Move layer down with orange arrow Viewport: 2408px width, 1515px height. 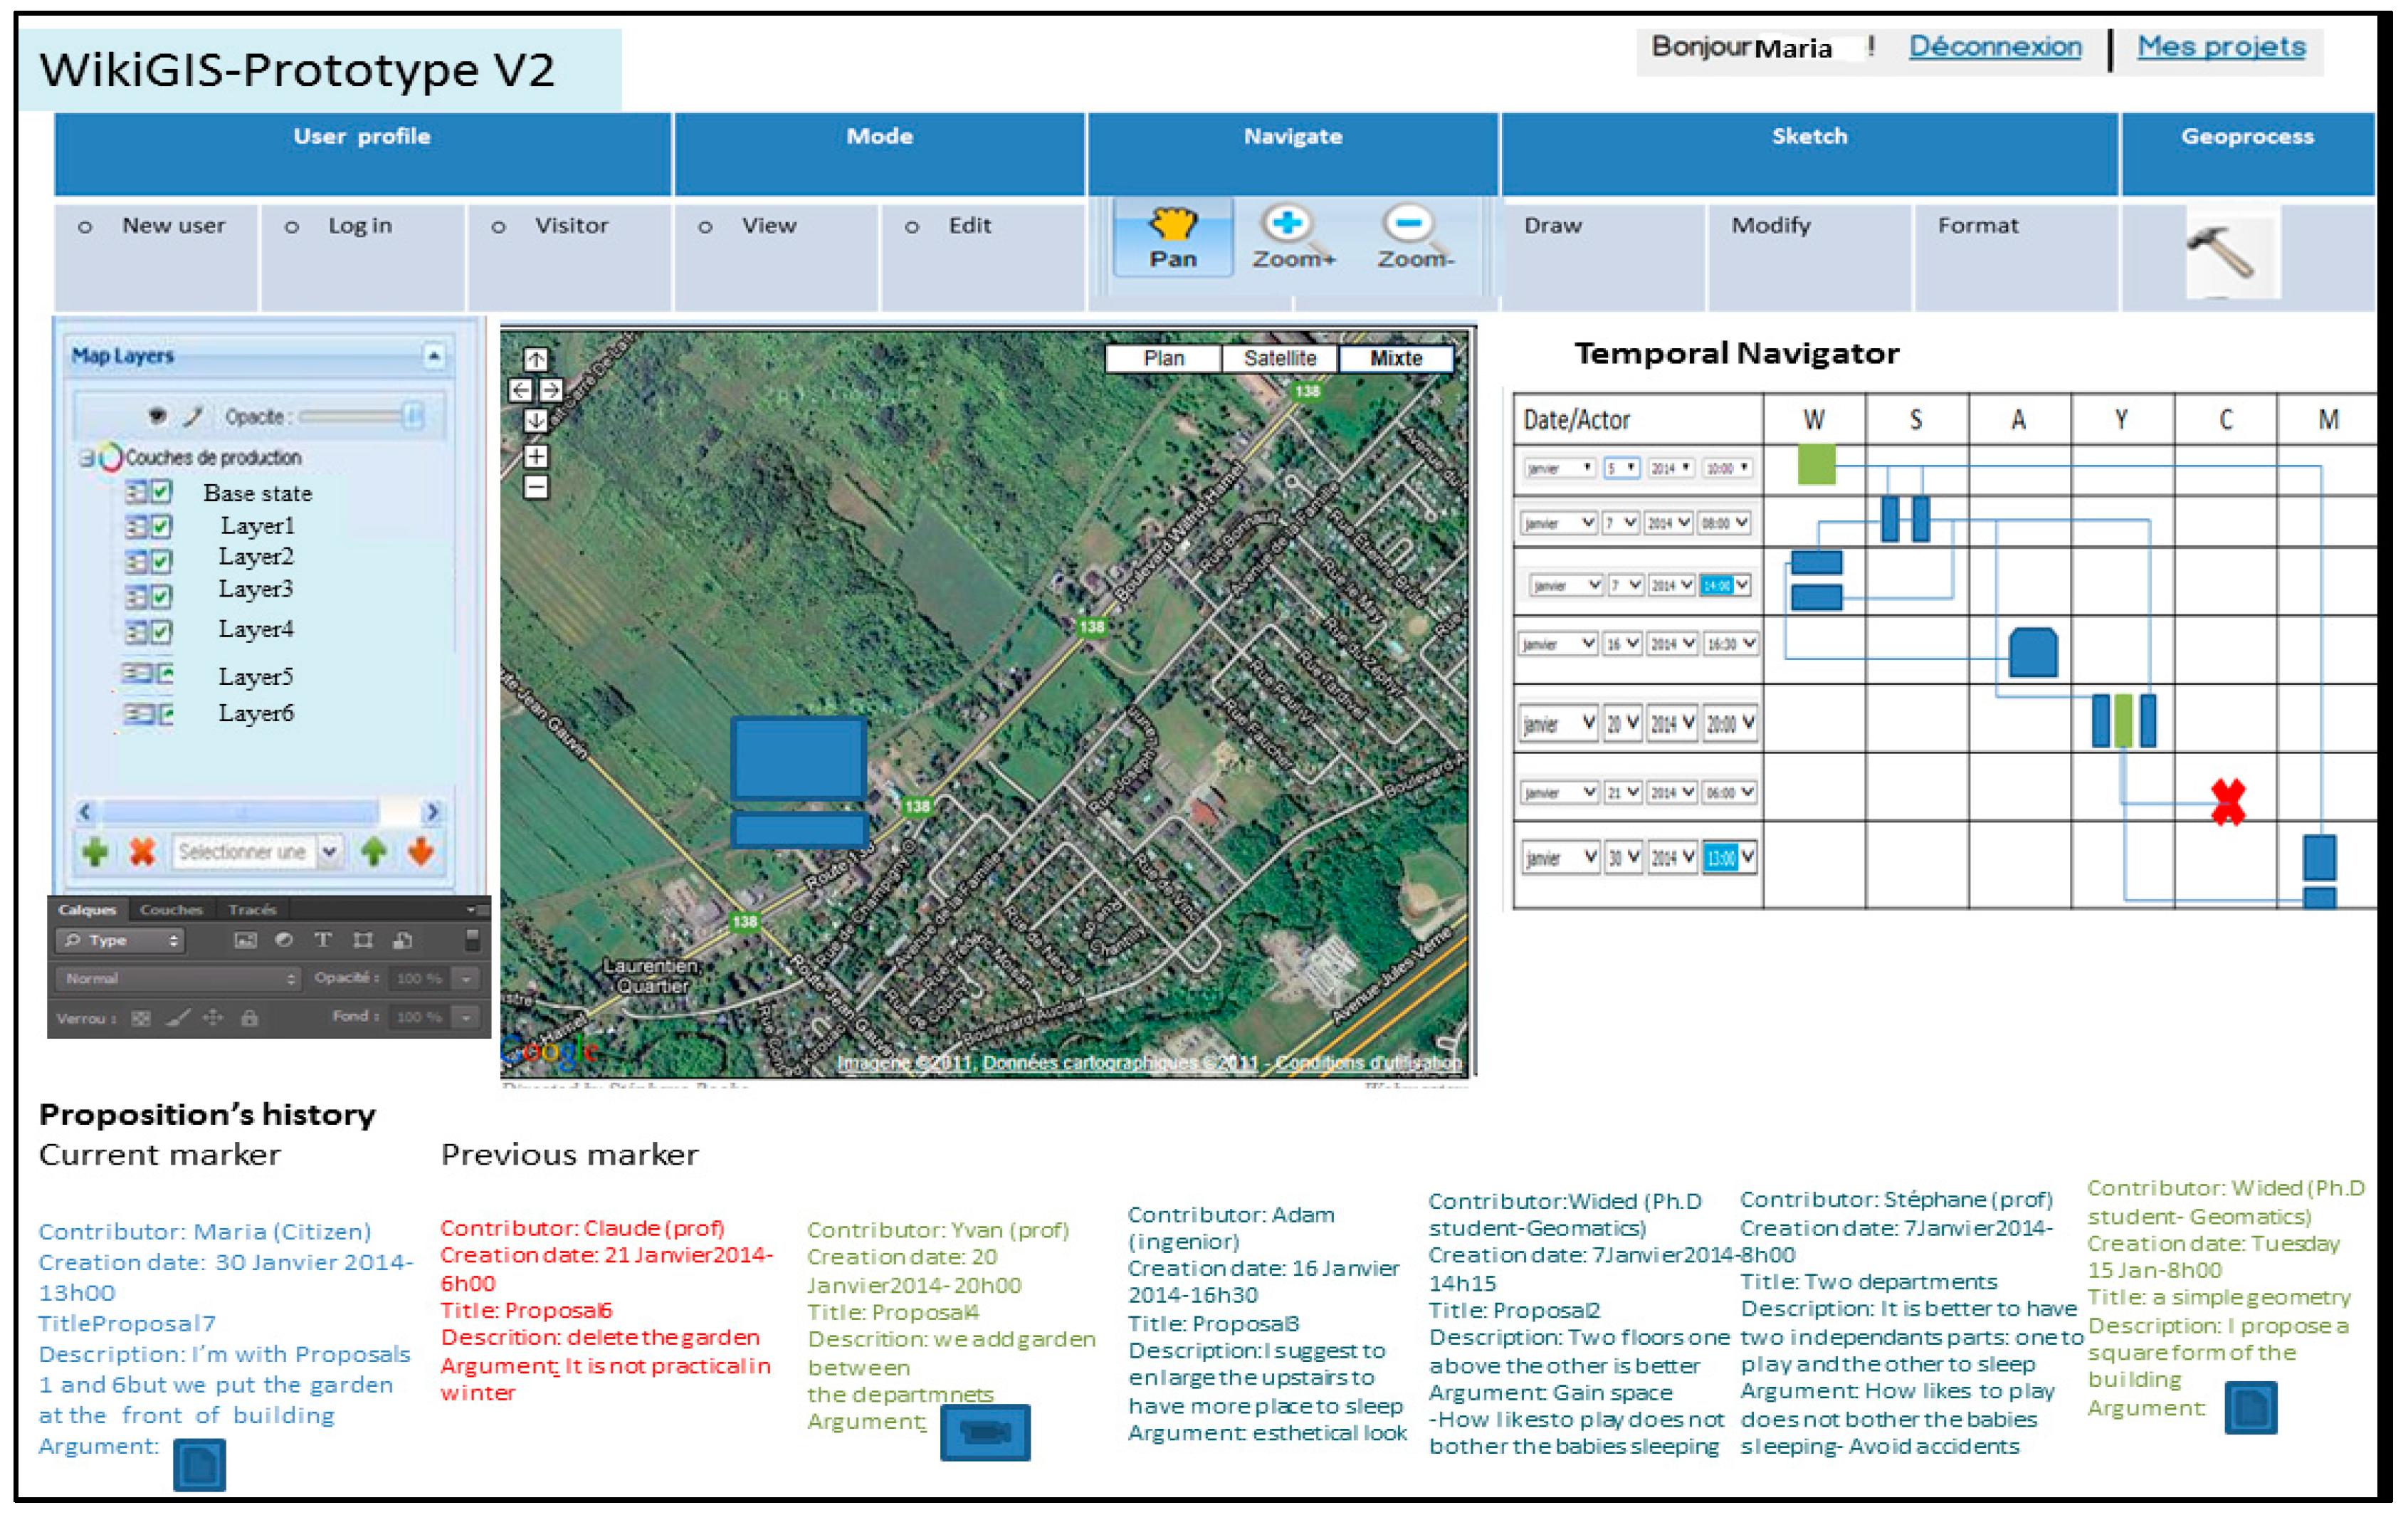coord(421,852)
